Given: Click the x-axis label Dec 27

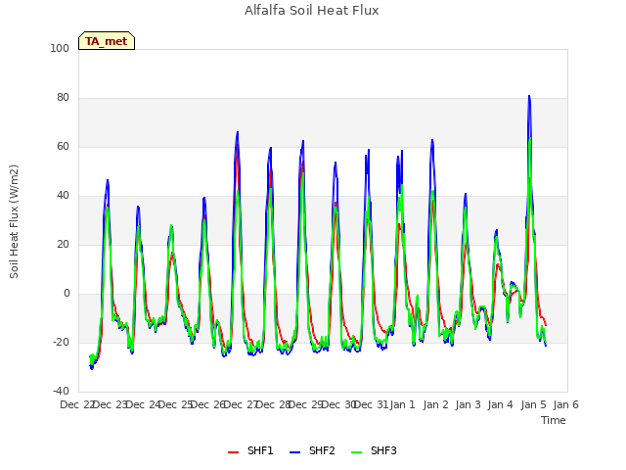Looking at the screenshot, I should 241,404.
